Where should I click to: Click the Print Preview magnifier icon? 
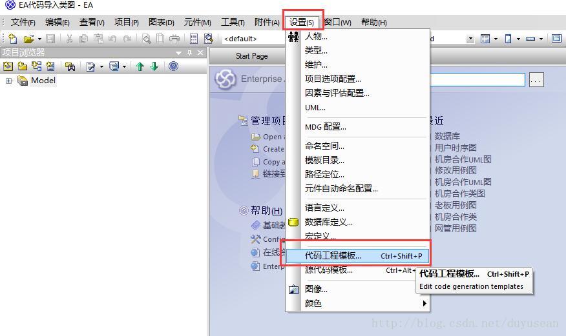(x=147, y=39)
